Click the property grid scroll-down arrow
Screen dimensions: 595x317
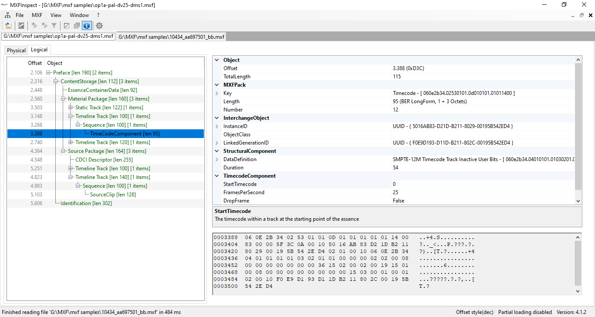[578, 201]
